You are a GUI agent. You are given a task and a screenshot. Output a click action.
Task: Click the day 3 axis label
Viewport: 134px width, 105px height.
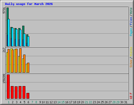coord(16,102)
